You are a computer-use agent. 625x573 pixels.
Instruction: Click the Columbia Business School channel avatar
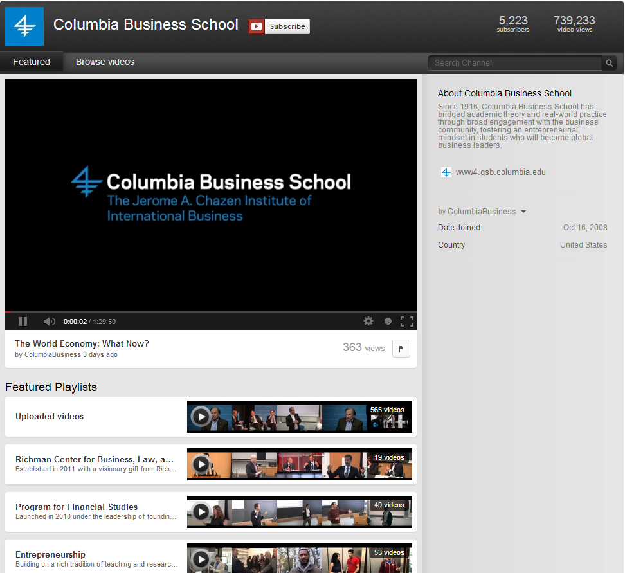pyautogui.click(x=24, y=26)
